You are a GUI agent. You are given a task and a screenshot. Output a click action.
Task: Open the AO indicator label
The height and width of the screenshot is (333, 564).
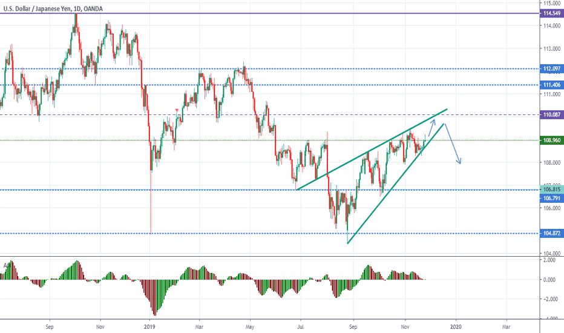point(7,265)
